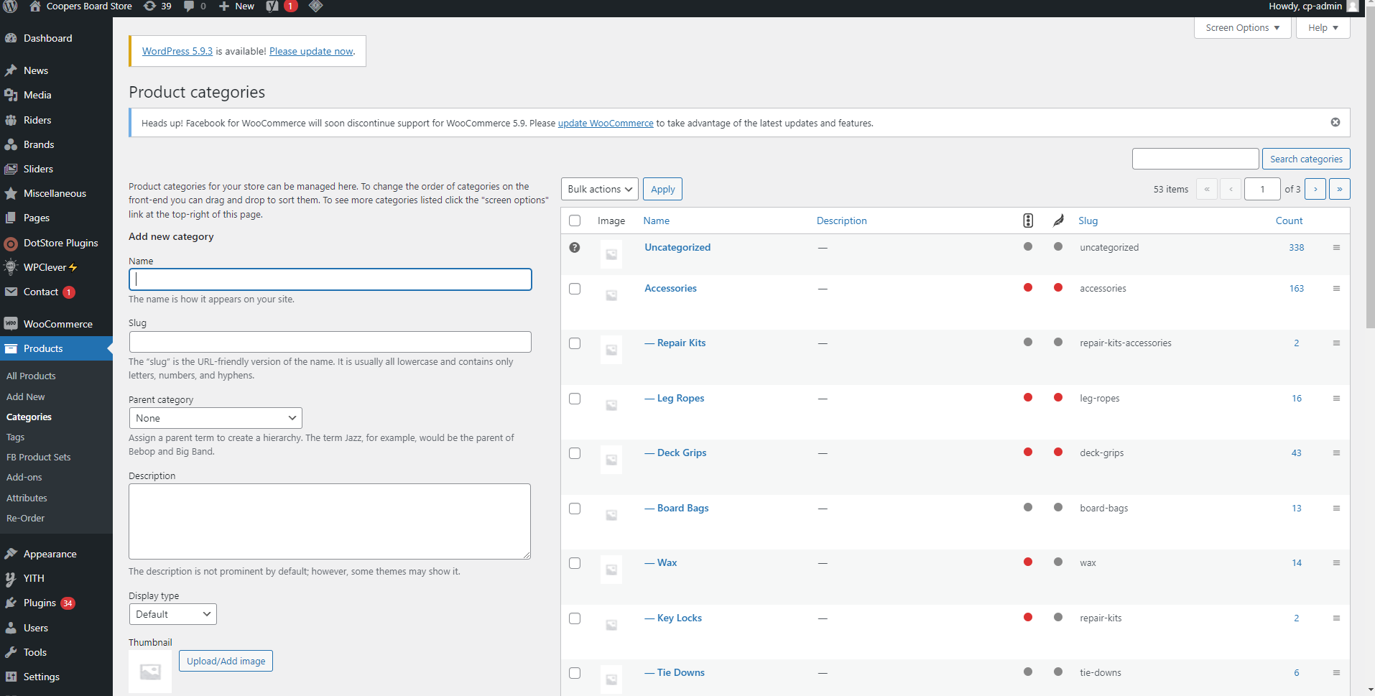
Task: Click the Yoast readability feather column icon
Action: click(1058, 221)
